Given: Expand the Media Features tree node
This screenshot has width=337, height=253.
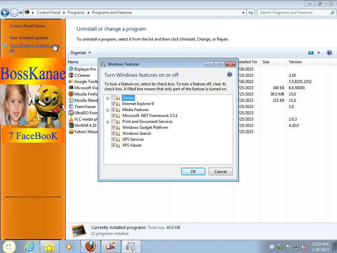Looking at the screenshot, I should pyautogui.click(x=108, y=110).
